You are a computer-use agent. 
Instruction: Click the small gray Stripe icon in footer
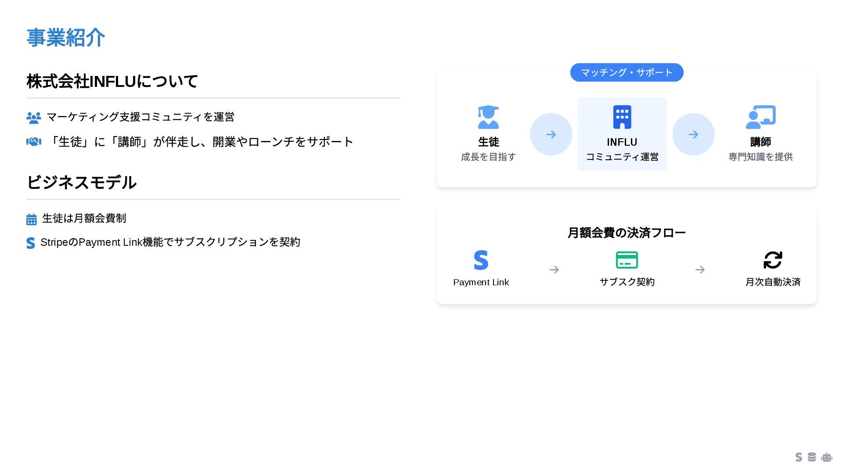pyautogui.click(x=799, y=457)
